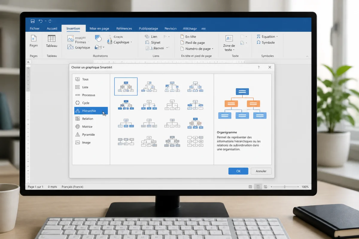Image resolution: width=359 pixels, height=239 pixels.
Task: Click the large Organigramme preview image
Action: [x=242, y=104]
